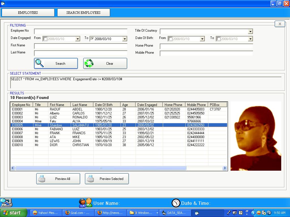Uncheck the Date Engaged To checkbox
This screenshot has width=290, height=217.
[x=92, y=39]
